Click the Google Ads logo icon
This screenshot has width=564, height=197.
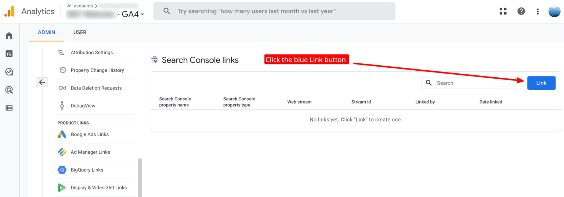pyautogui.click(x=62, y=134)
